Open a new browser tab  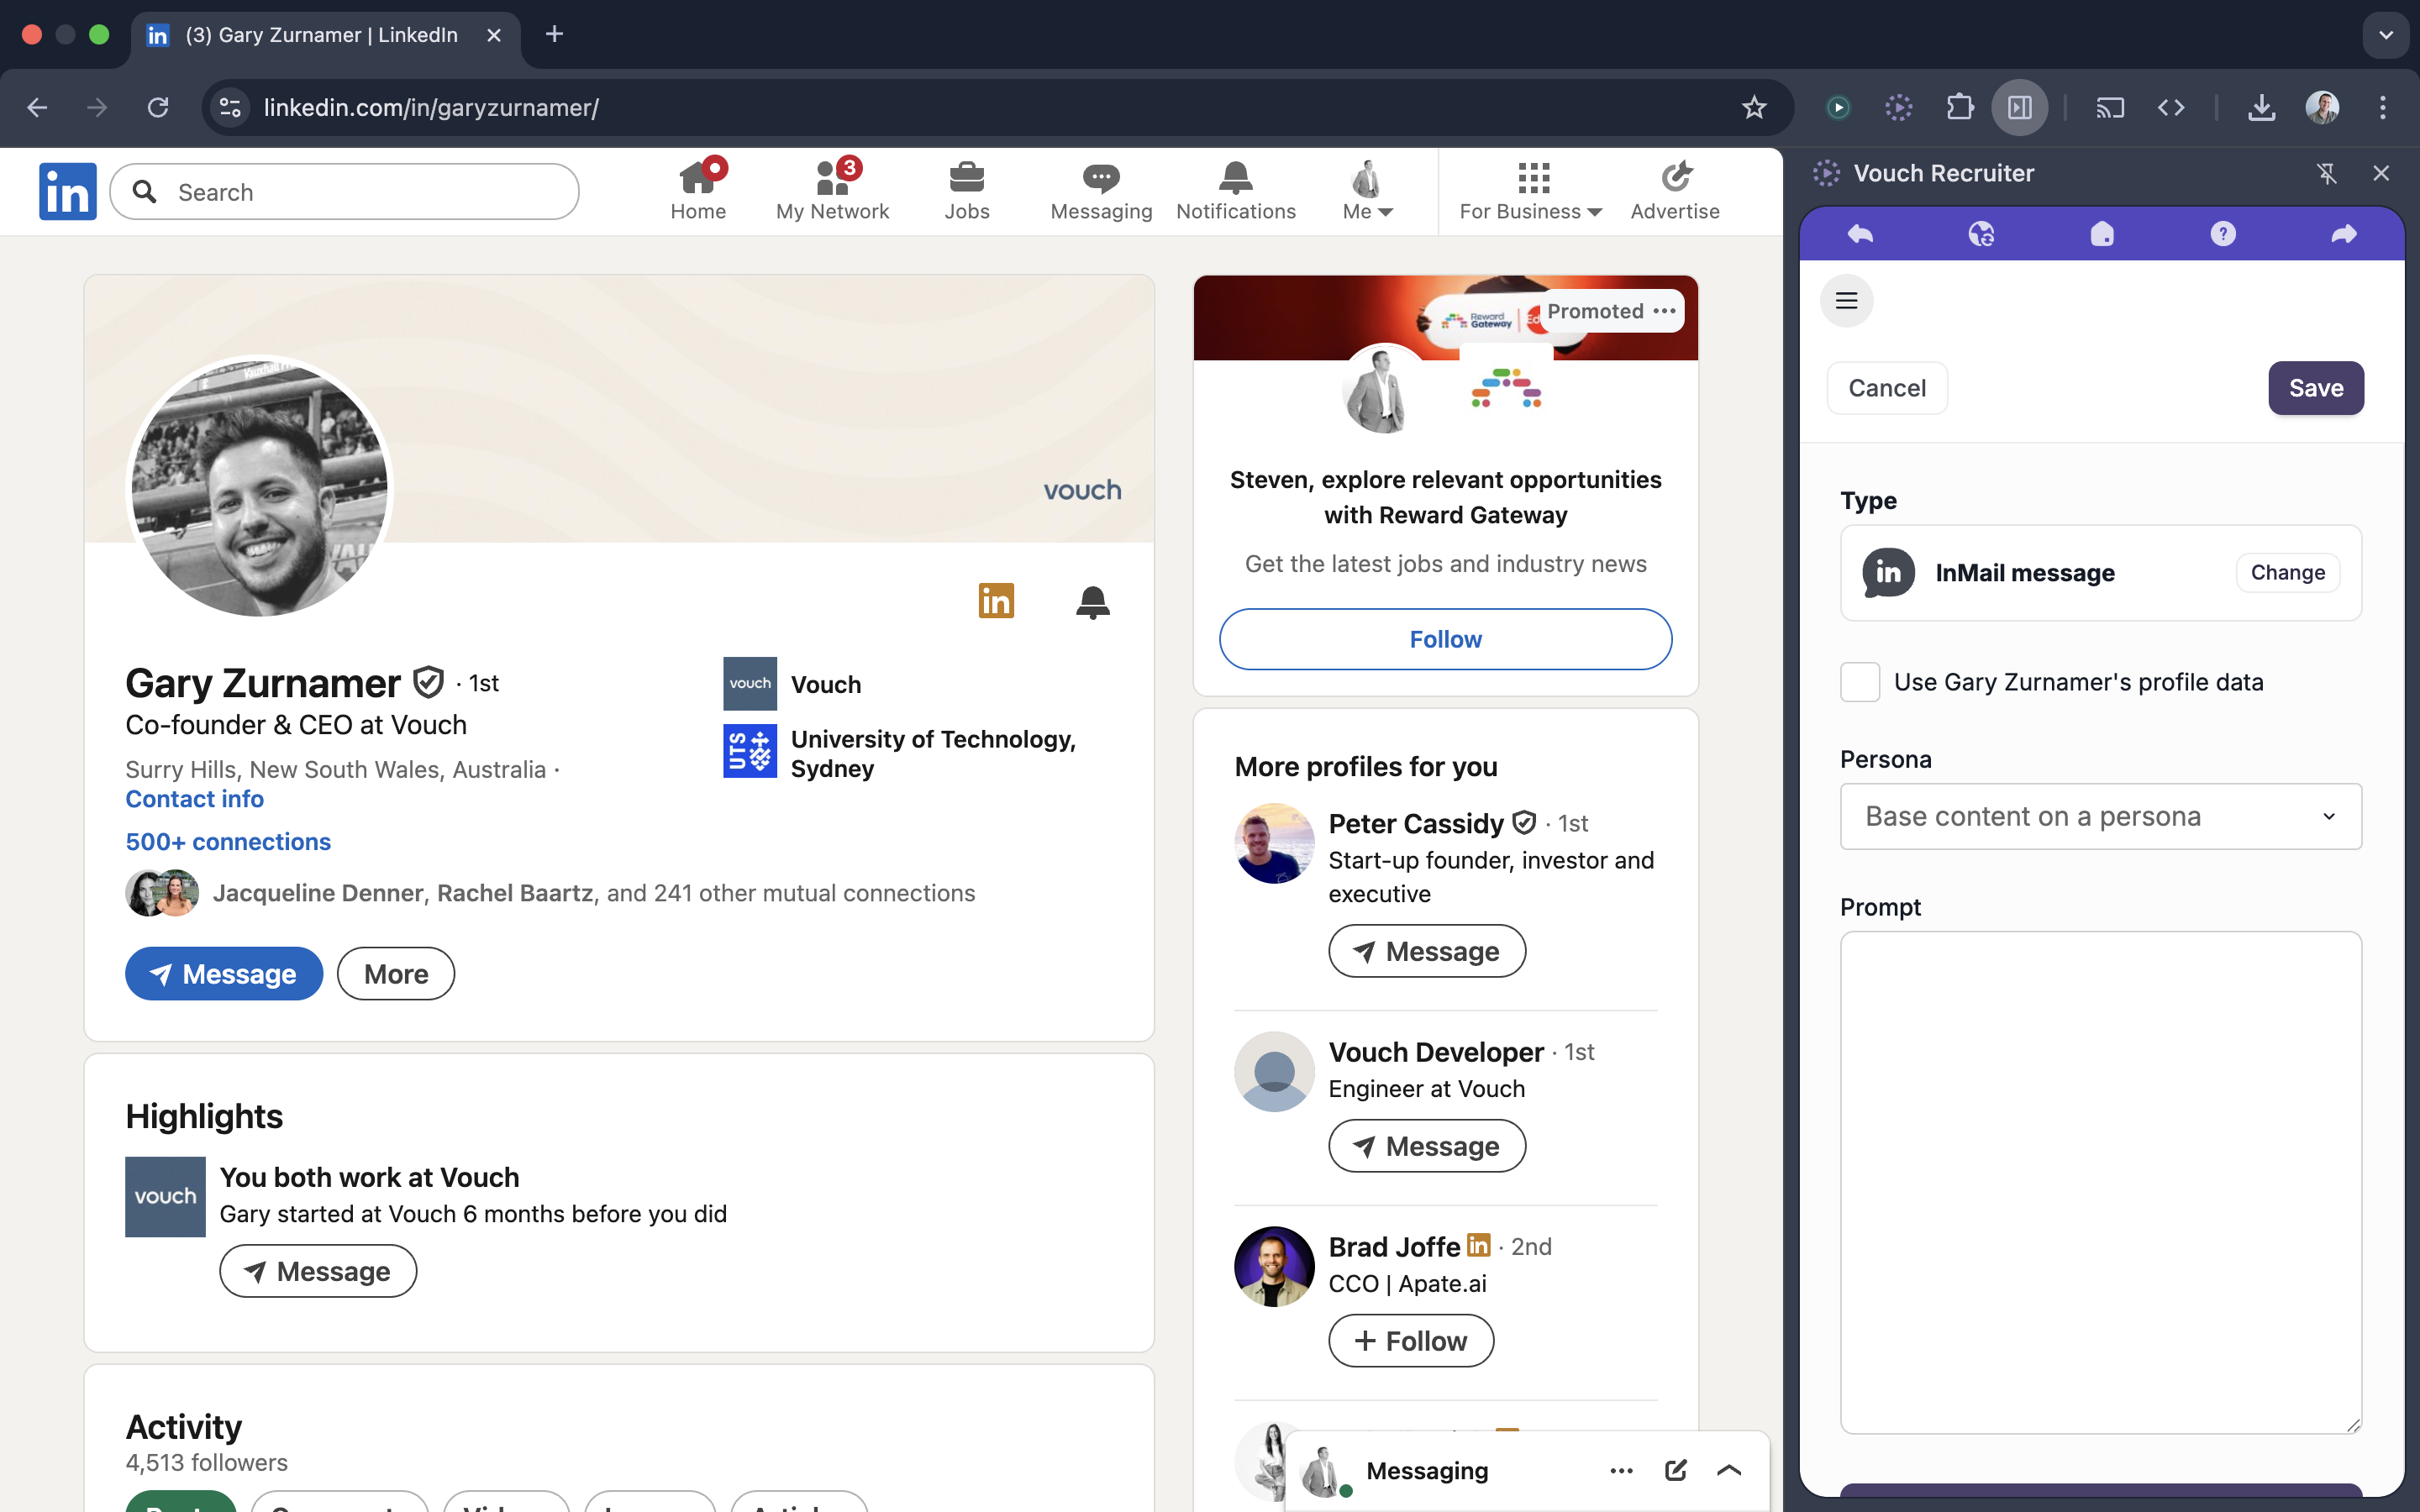coord(554,34)
